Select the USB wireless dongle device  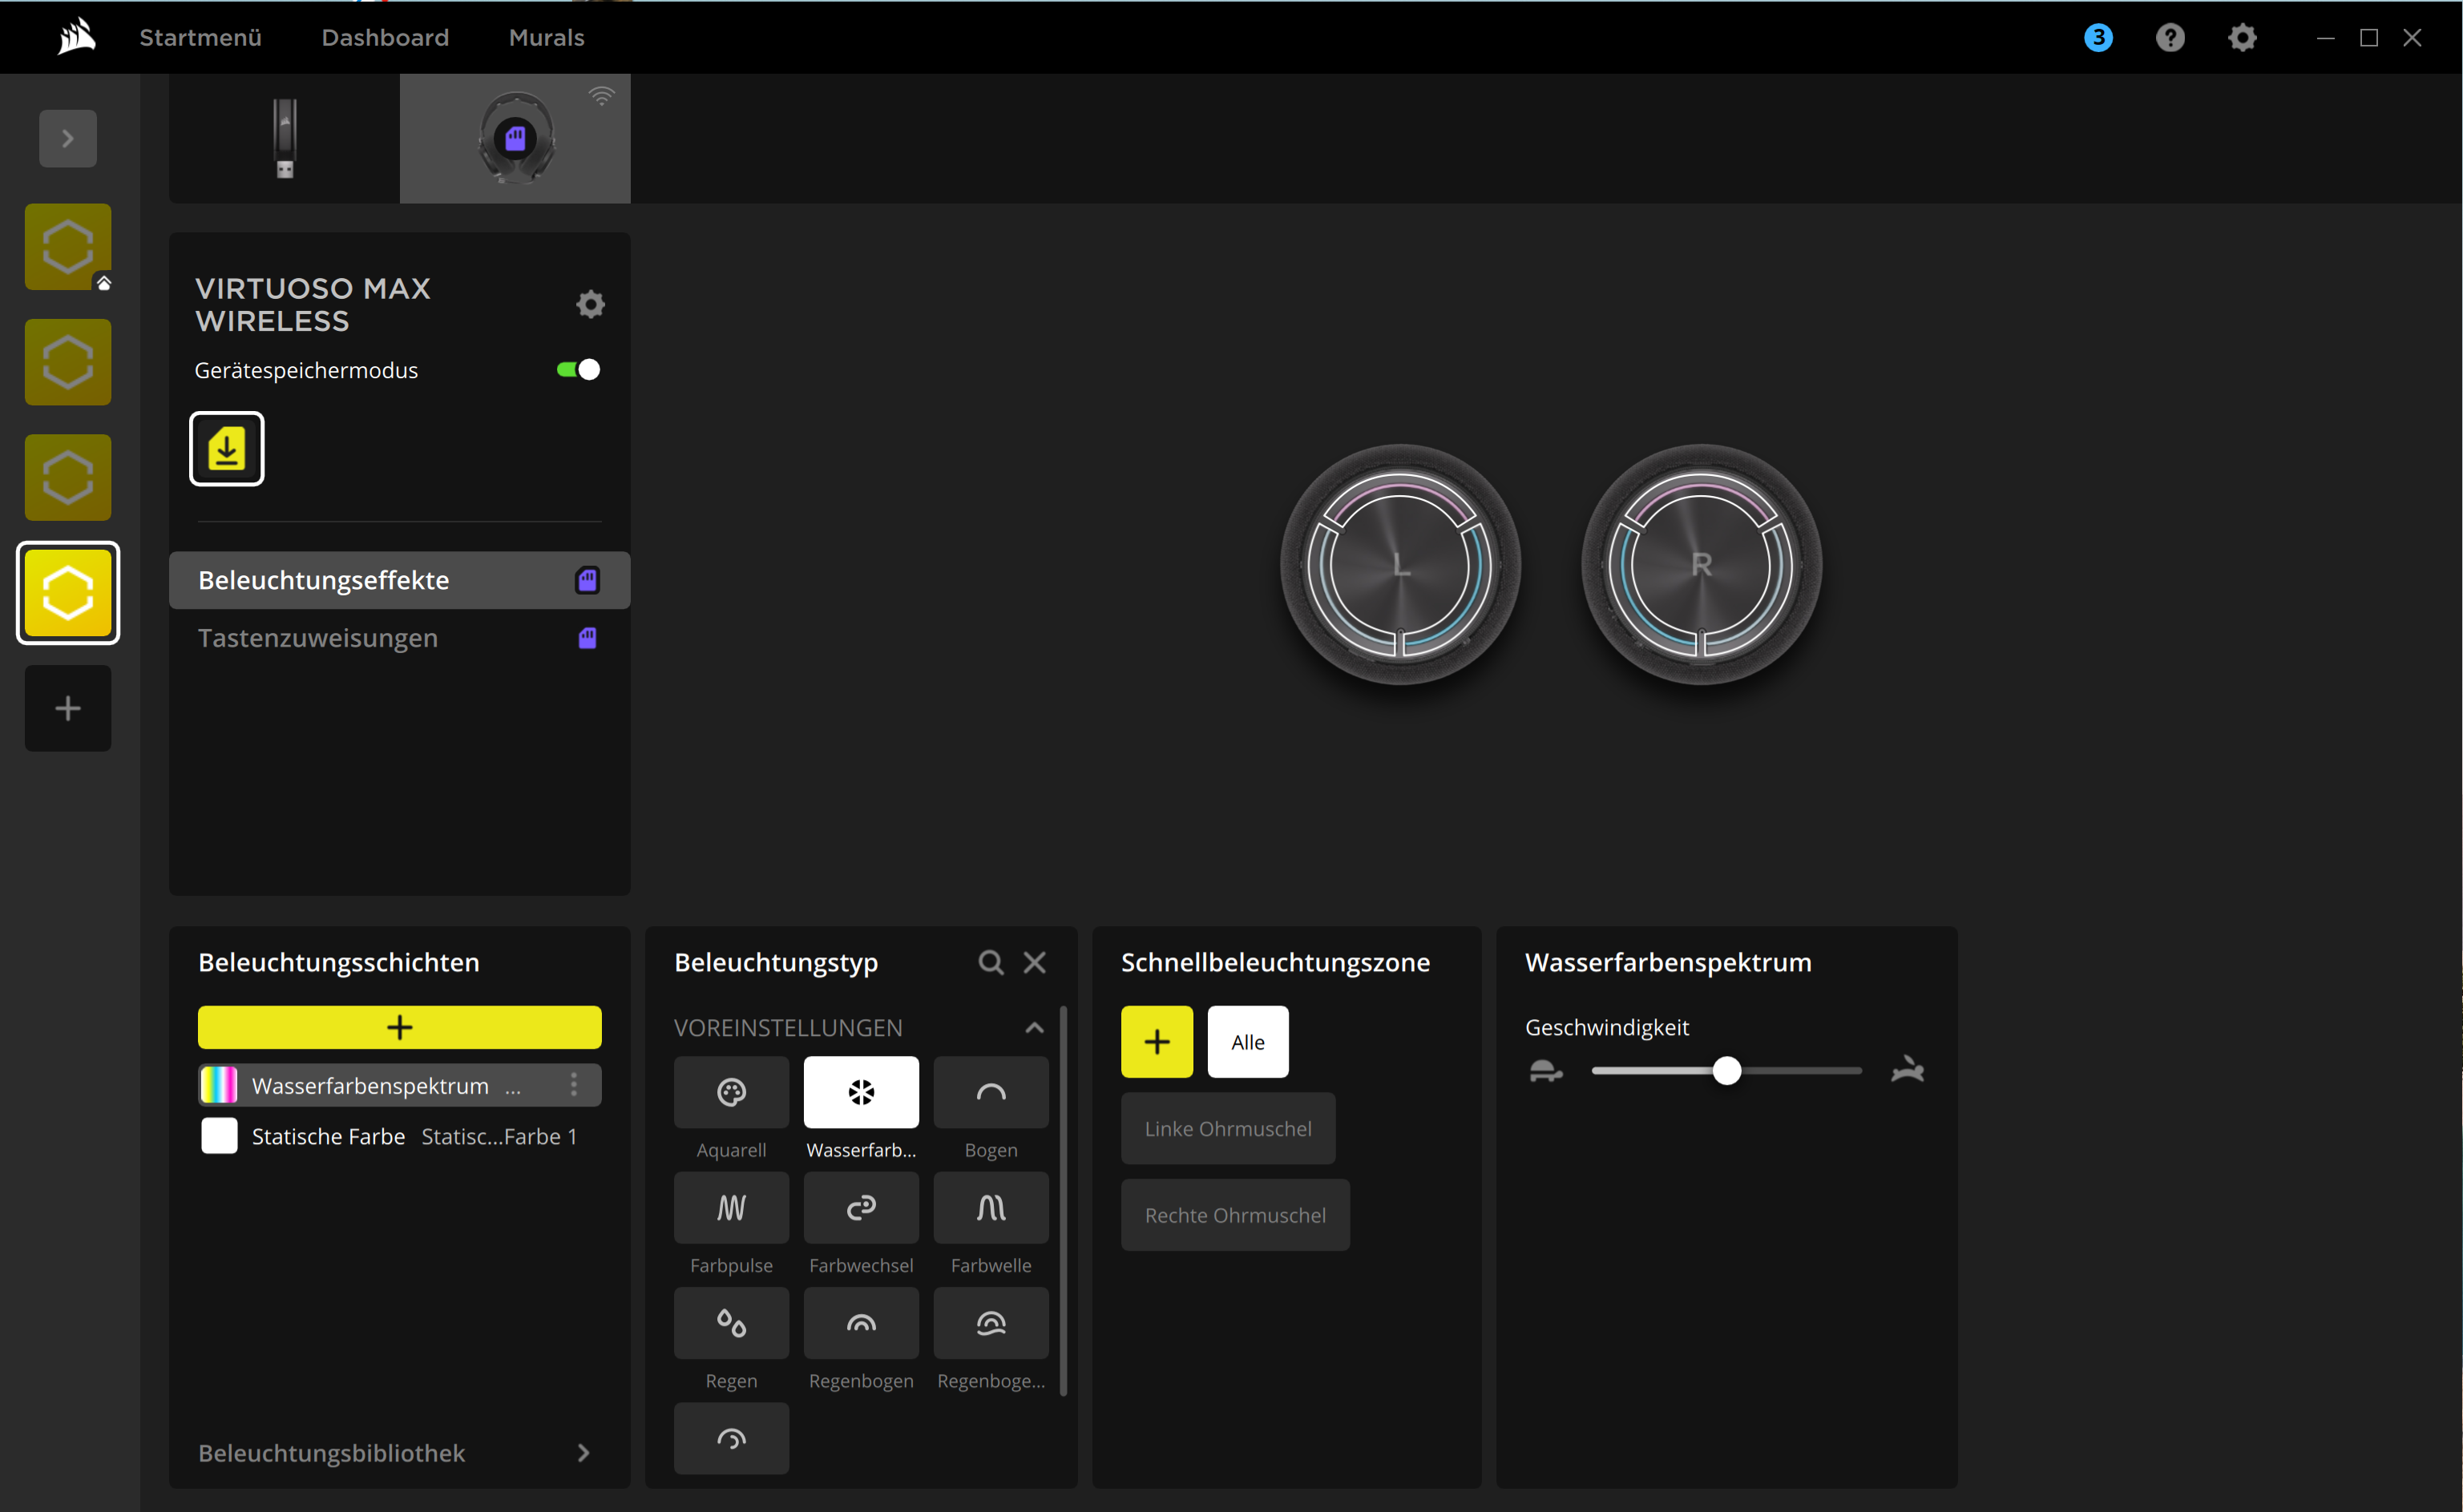(285, 138)
